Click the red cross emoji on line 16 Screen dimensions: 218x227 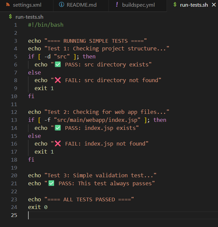pyautogui.click(x=58, y=144)
